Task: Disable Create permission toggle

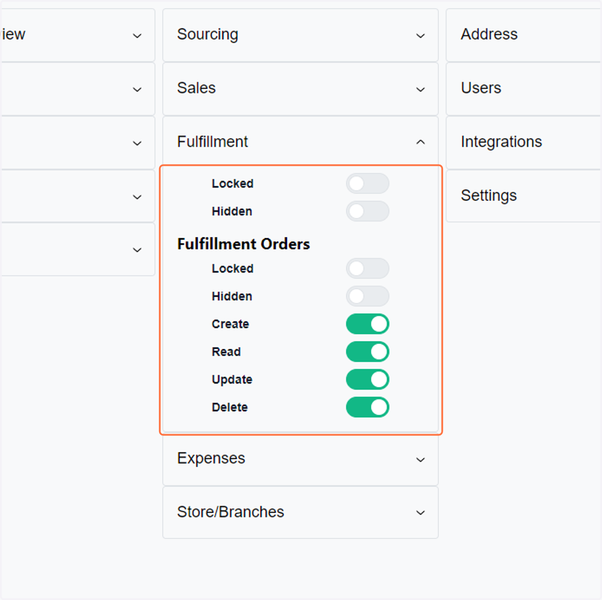Action: tap(367, 324)
